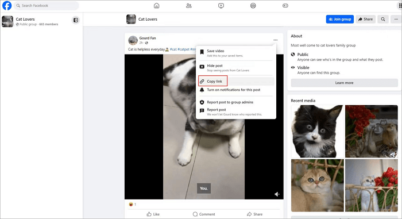Click the group Share button in header
This screenshot has height=219, width=402.
pos(366,19)
